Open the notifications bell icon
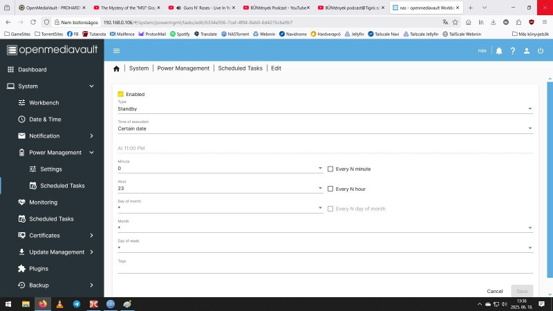Image resolution: width=553 pixels, height=311 pixels. click(499, 50)
